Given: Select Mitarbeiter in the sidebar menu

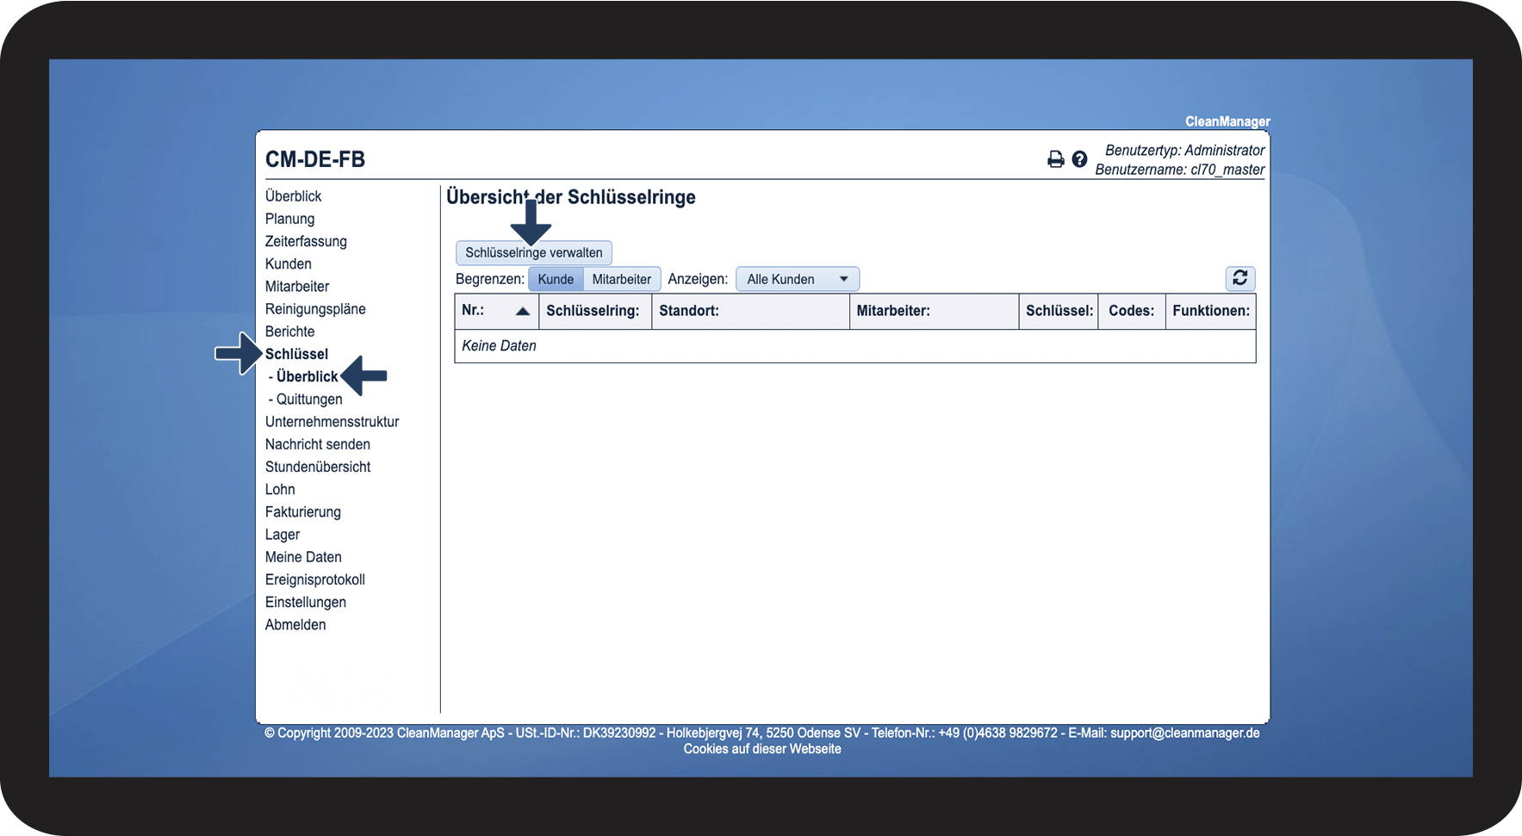Looking at the screenshot, I should 297,286.
